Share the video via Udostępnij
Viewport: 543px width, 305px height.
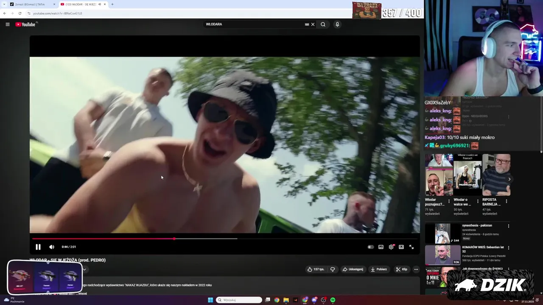tap(353, 269)
